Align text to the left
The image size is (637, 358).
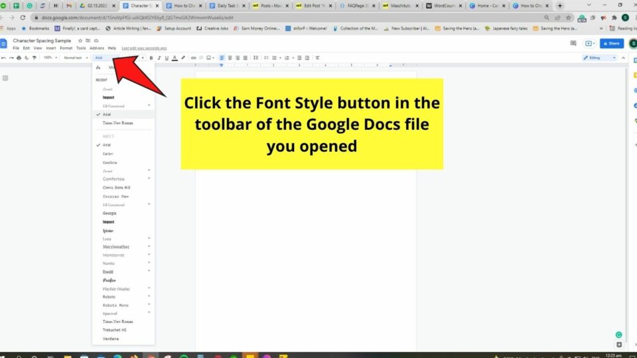coord(222,58)
